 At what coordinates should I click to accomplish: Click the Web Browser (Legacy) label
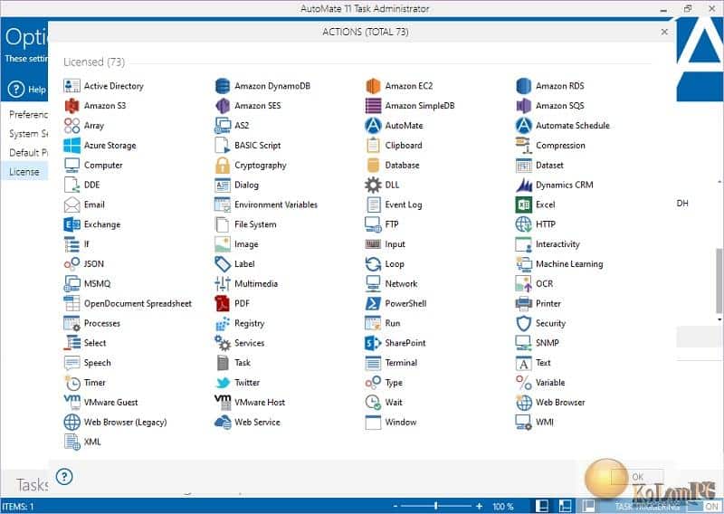pyautogui.click(x=125, y=422)
